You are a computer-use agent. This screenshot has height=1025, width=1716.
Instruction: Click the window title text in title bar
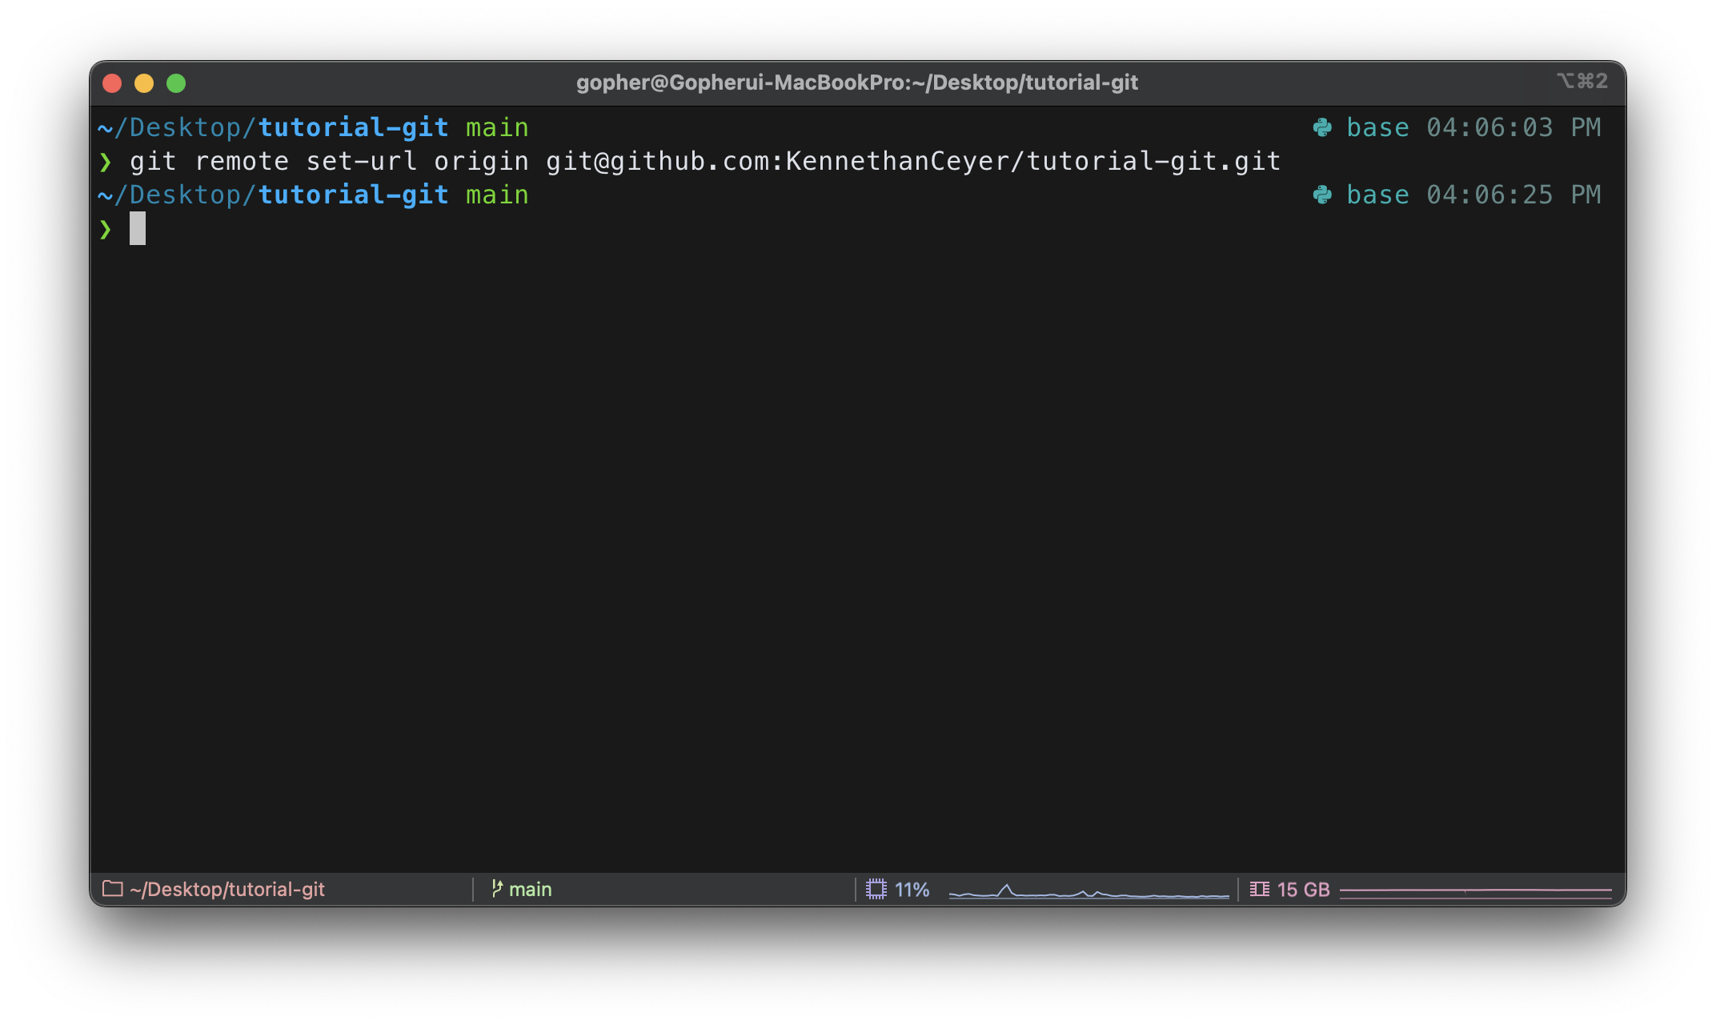(x=856, y=82)
